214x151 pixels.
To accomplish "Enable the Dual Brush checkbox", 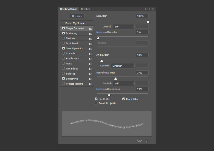I will tap(63, 43).
